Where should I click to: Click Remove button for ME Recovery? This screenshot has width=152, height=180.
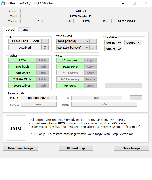point(90,79)
